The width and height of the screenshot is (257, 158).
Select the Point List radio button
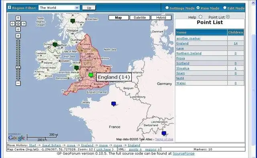pos(228,17)
